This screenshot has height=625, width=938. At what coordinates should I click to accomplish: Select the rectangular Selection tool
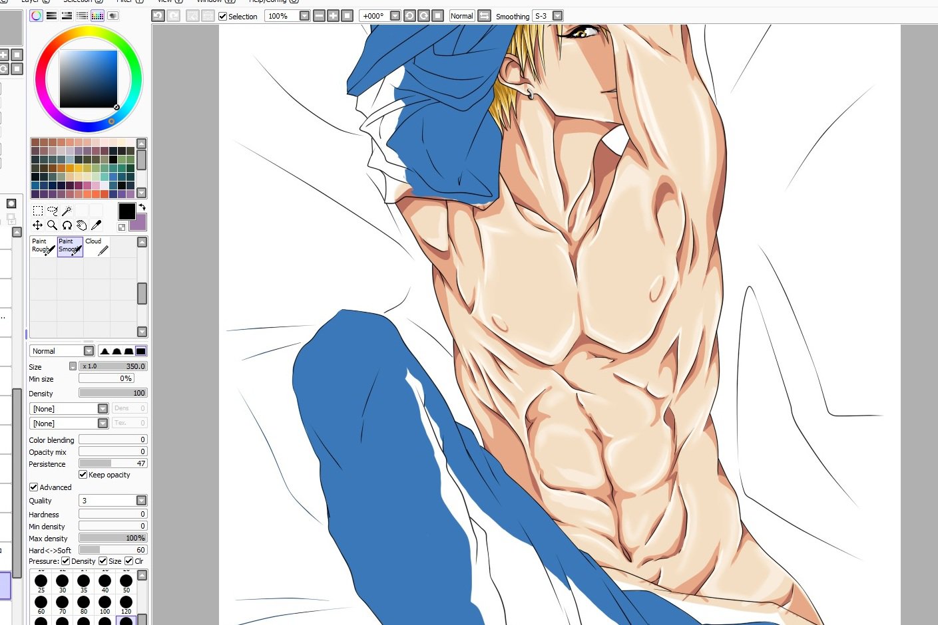[38, 211]
